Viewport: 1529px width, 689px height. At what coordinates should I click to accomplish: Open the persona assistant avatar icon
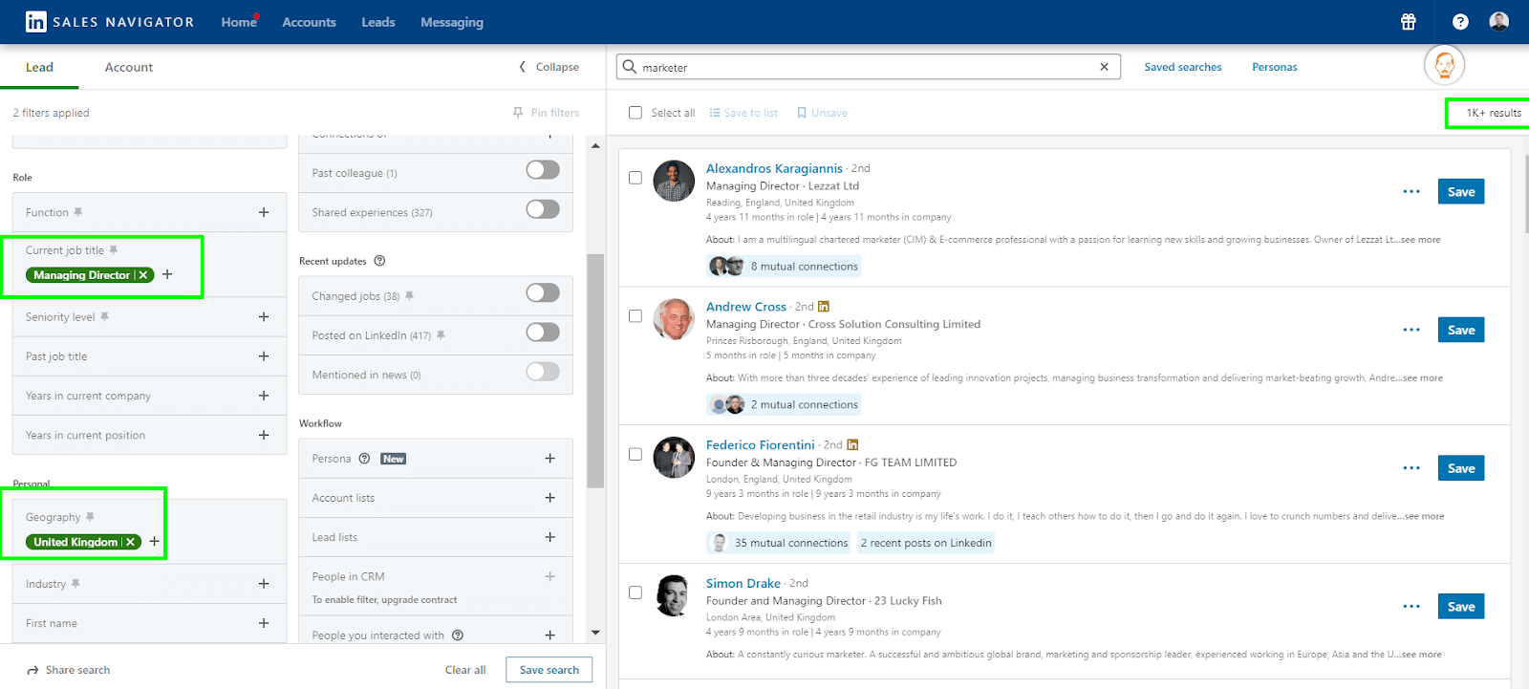[x=1444, y=65]
